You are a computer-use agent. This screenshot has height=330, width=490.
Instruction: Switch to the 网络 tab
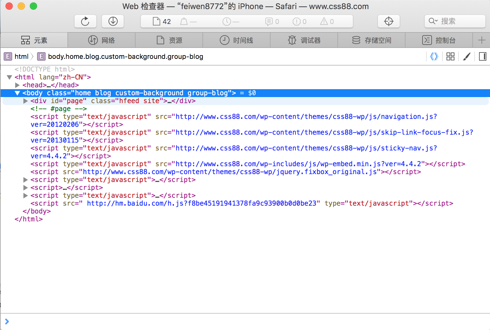[x=102, y=40]
